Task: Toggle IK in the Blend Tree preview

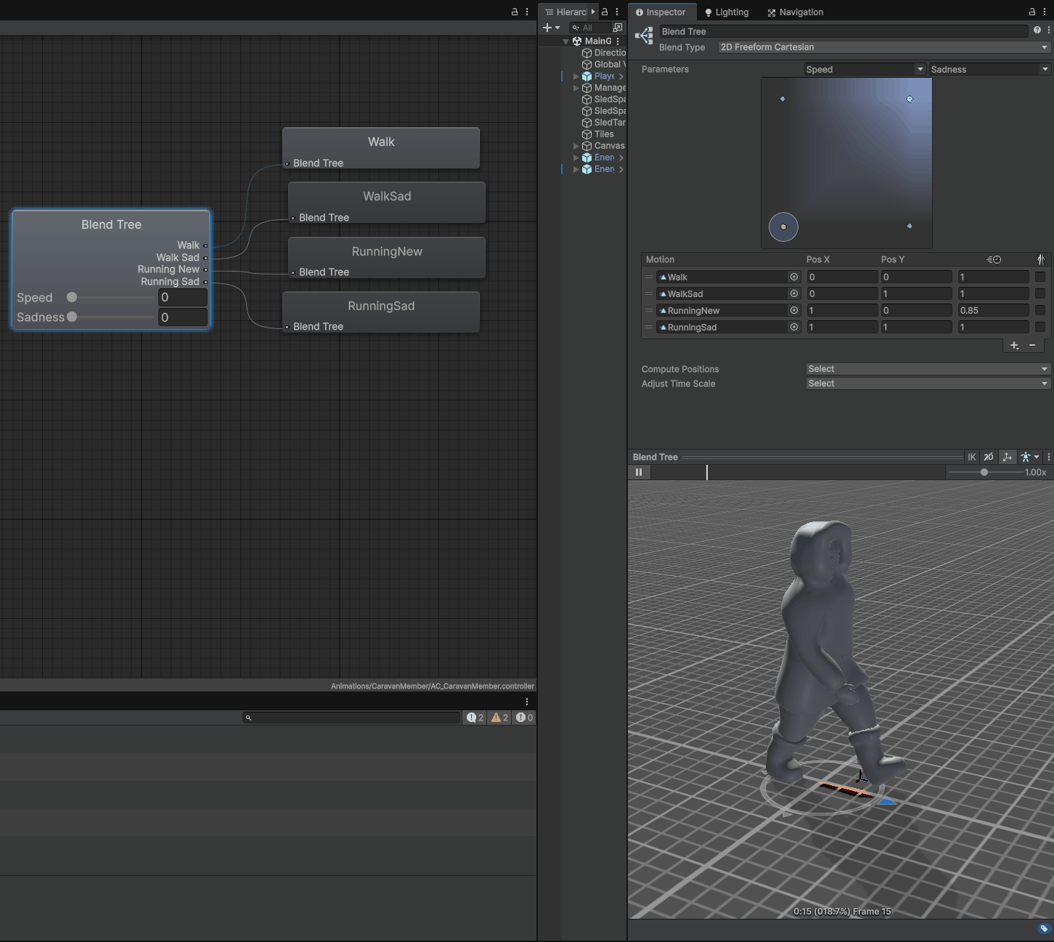Action: 972,457
